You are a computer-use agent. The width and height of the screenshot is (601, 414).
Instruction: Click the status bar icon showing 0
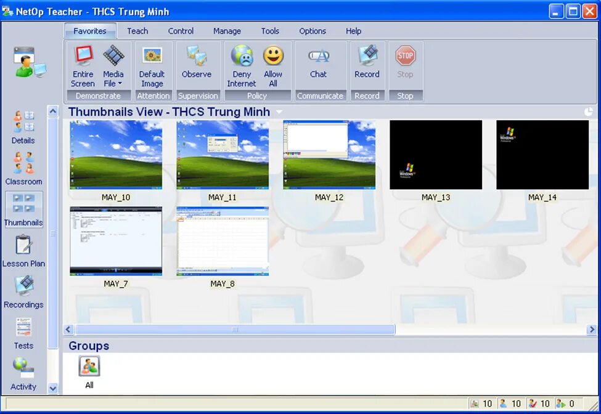[x=561, y=404]
